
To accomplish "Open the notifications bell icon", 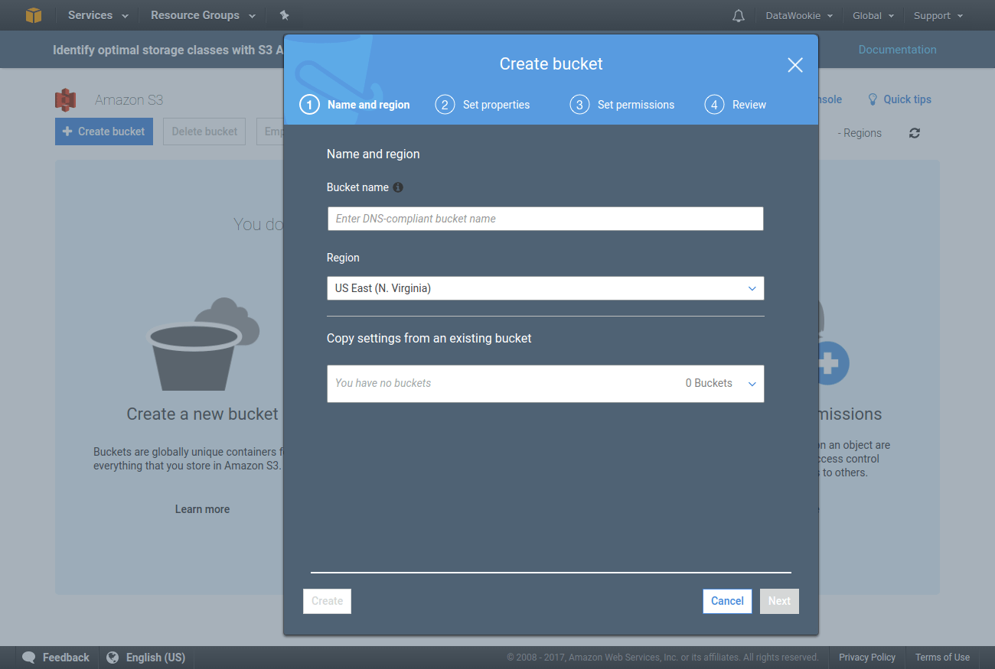I will pyautogui.click(x=737, y=15).
